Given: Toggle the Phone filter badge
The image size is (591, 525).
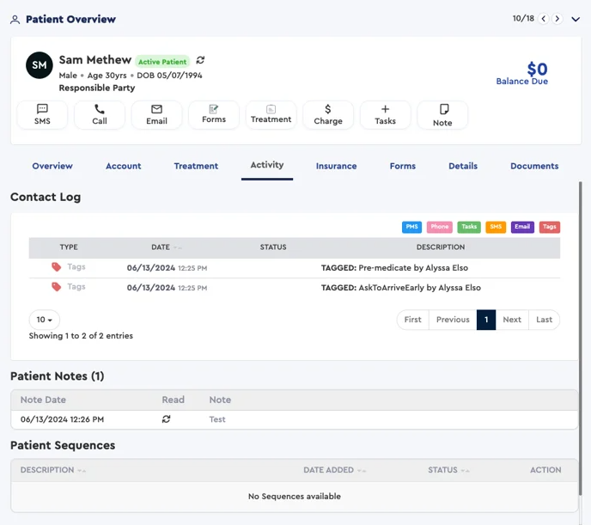Looking at the screenshot, I should coord(440,227).
